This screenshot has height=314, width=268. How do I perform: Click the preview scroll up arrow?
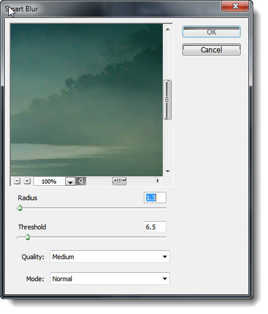(168, 29)
